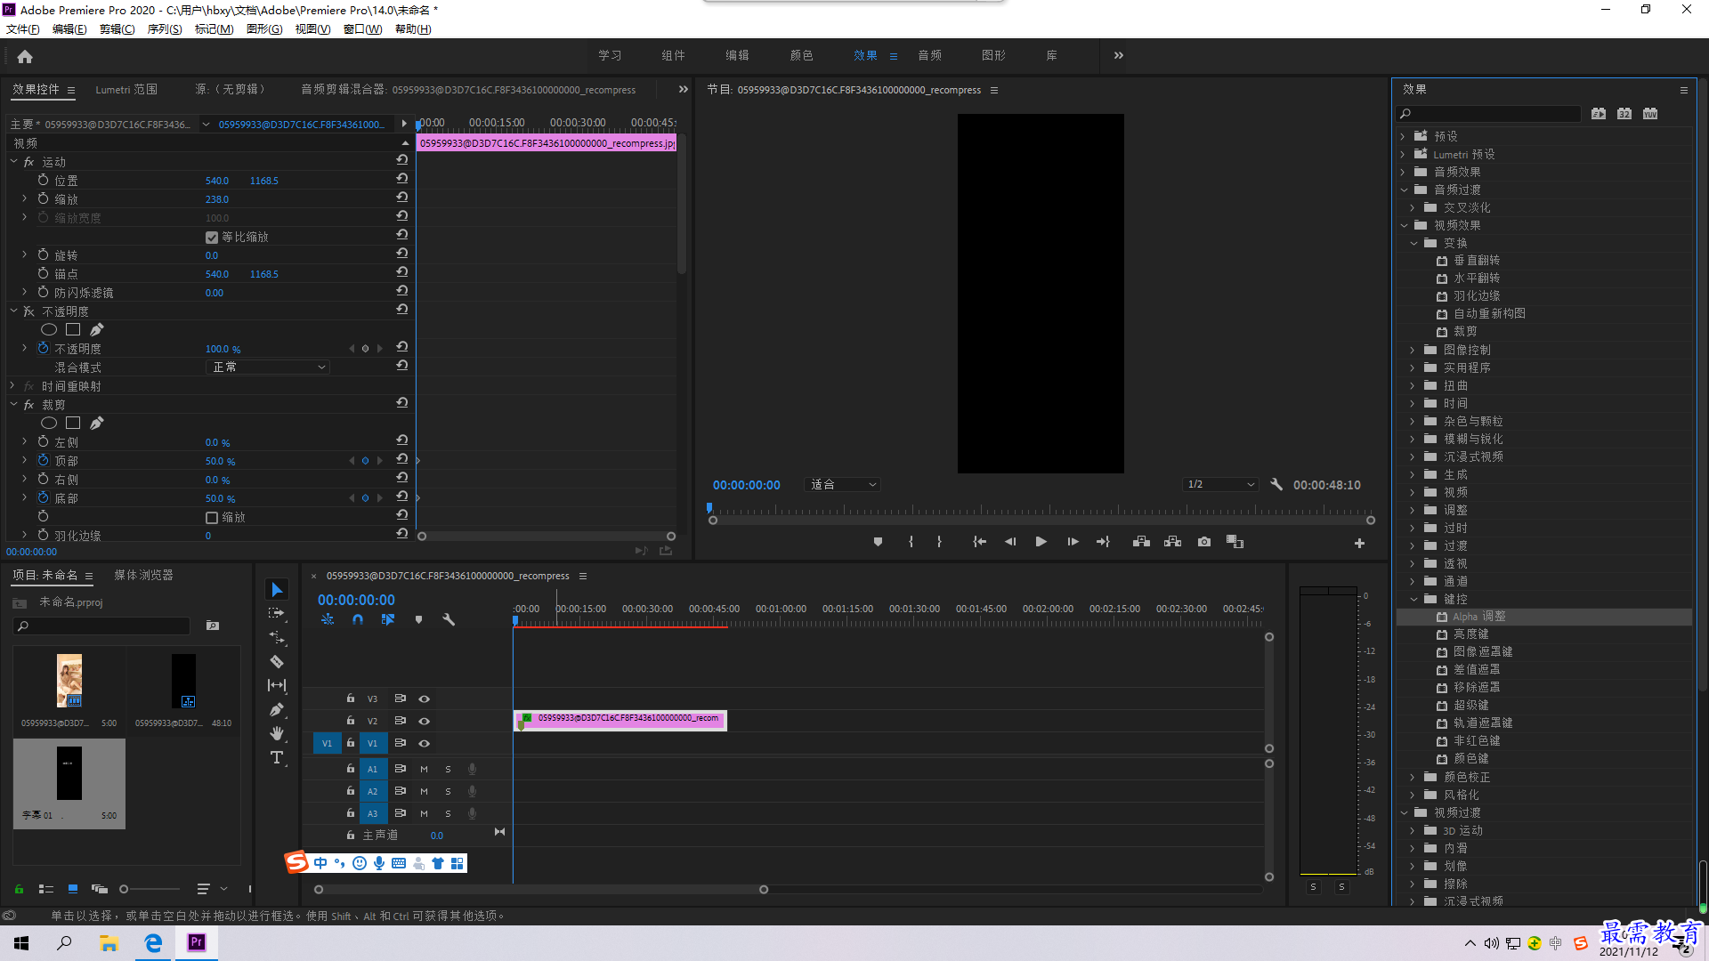Click the Home icon
Image resolution: width=1709 pixels, height=961 pixels.
tap(25, 56)
